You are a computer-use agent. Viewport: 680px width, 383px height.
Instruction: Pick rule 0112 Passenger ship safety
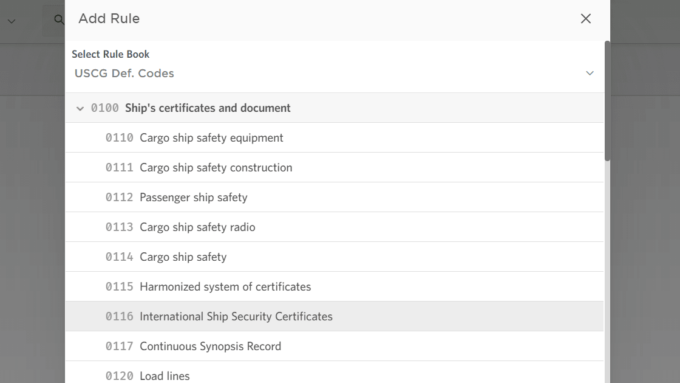[x=193, y=198]
